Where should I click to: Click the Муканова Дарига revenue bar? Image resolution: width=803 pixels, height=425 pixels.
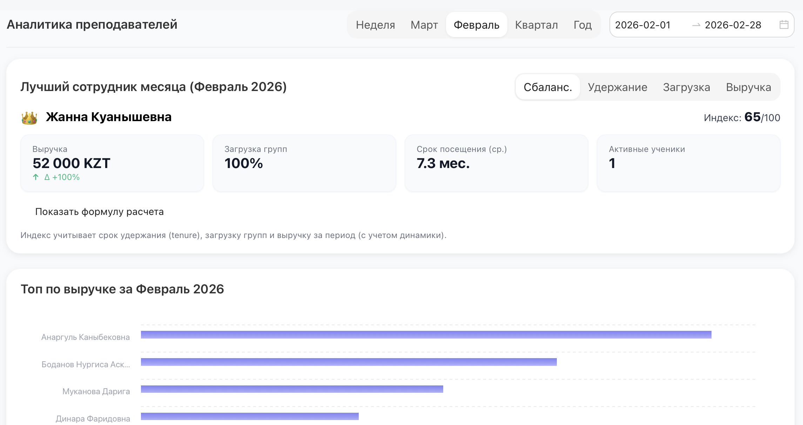[292, 389]
